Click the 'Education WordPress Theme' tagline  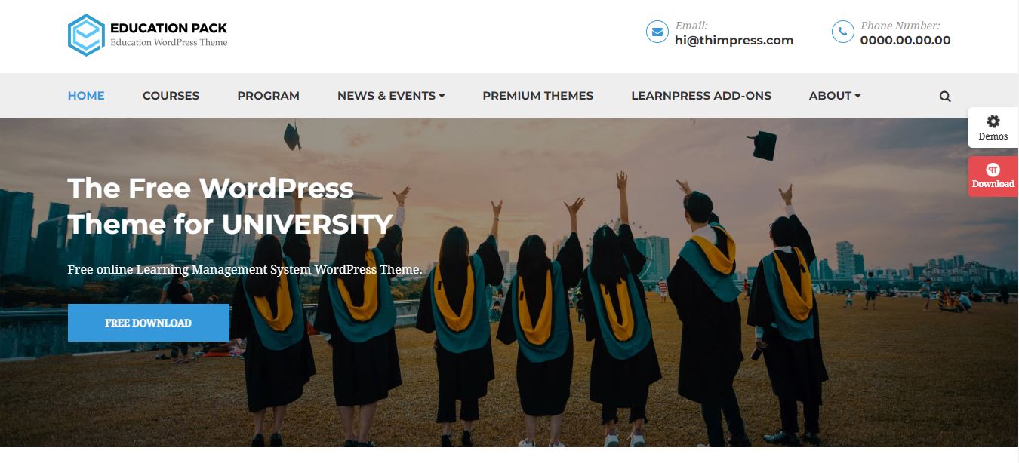click(x=168, y=43)
